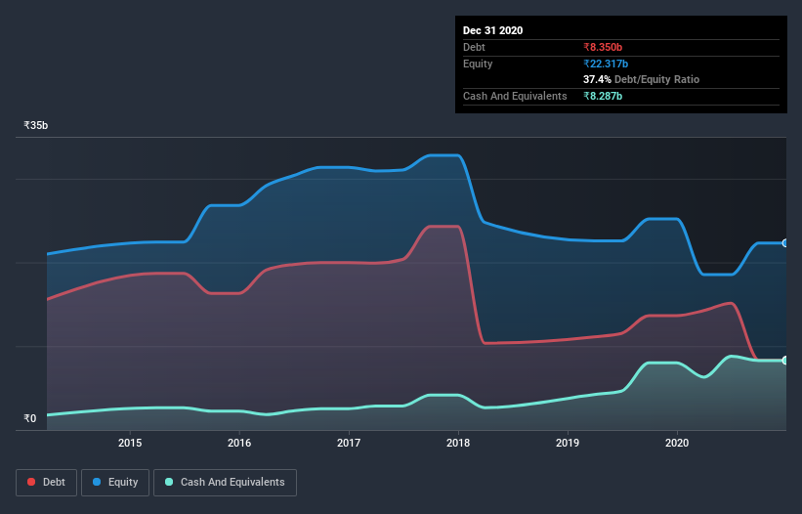Image resolution: width=802 pixels, height=514 pixels.
Task: Click the 2017 x-axis label
Action: pos(349,443)
